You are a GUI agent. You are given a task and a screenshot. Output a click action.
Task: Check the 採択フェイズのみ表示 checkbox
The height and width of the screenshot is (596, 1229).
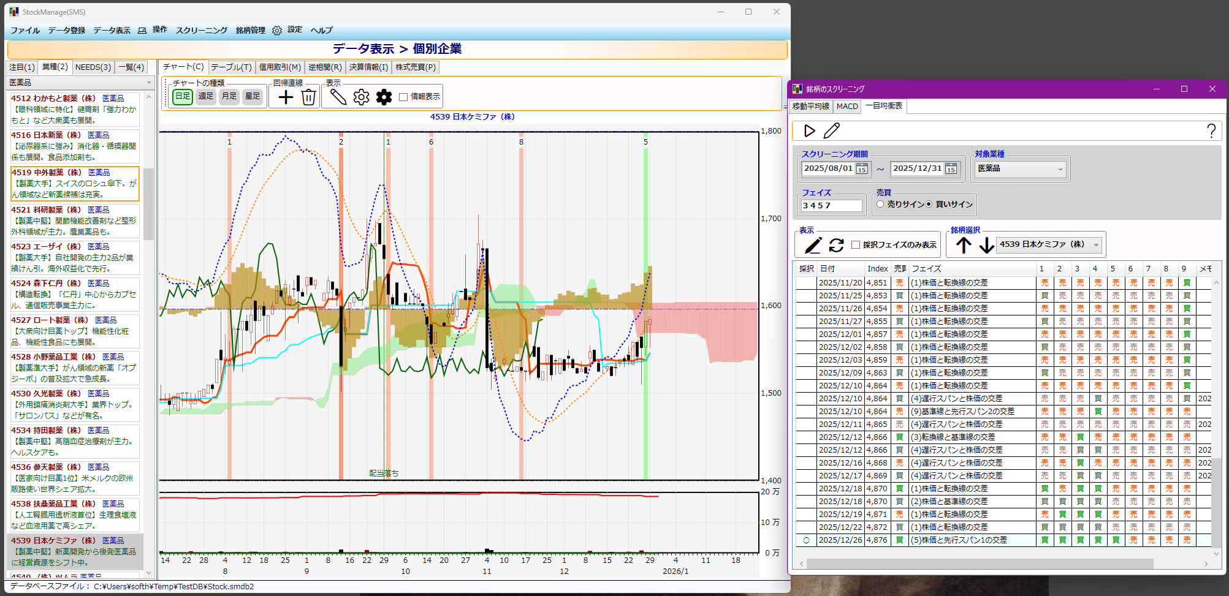(x=856, y=245)
